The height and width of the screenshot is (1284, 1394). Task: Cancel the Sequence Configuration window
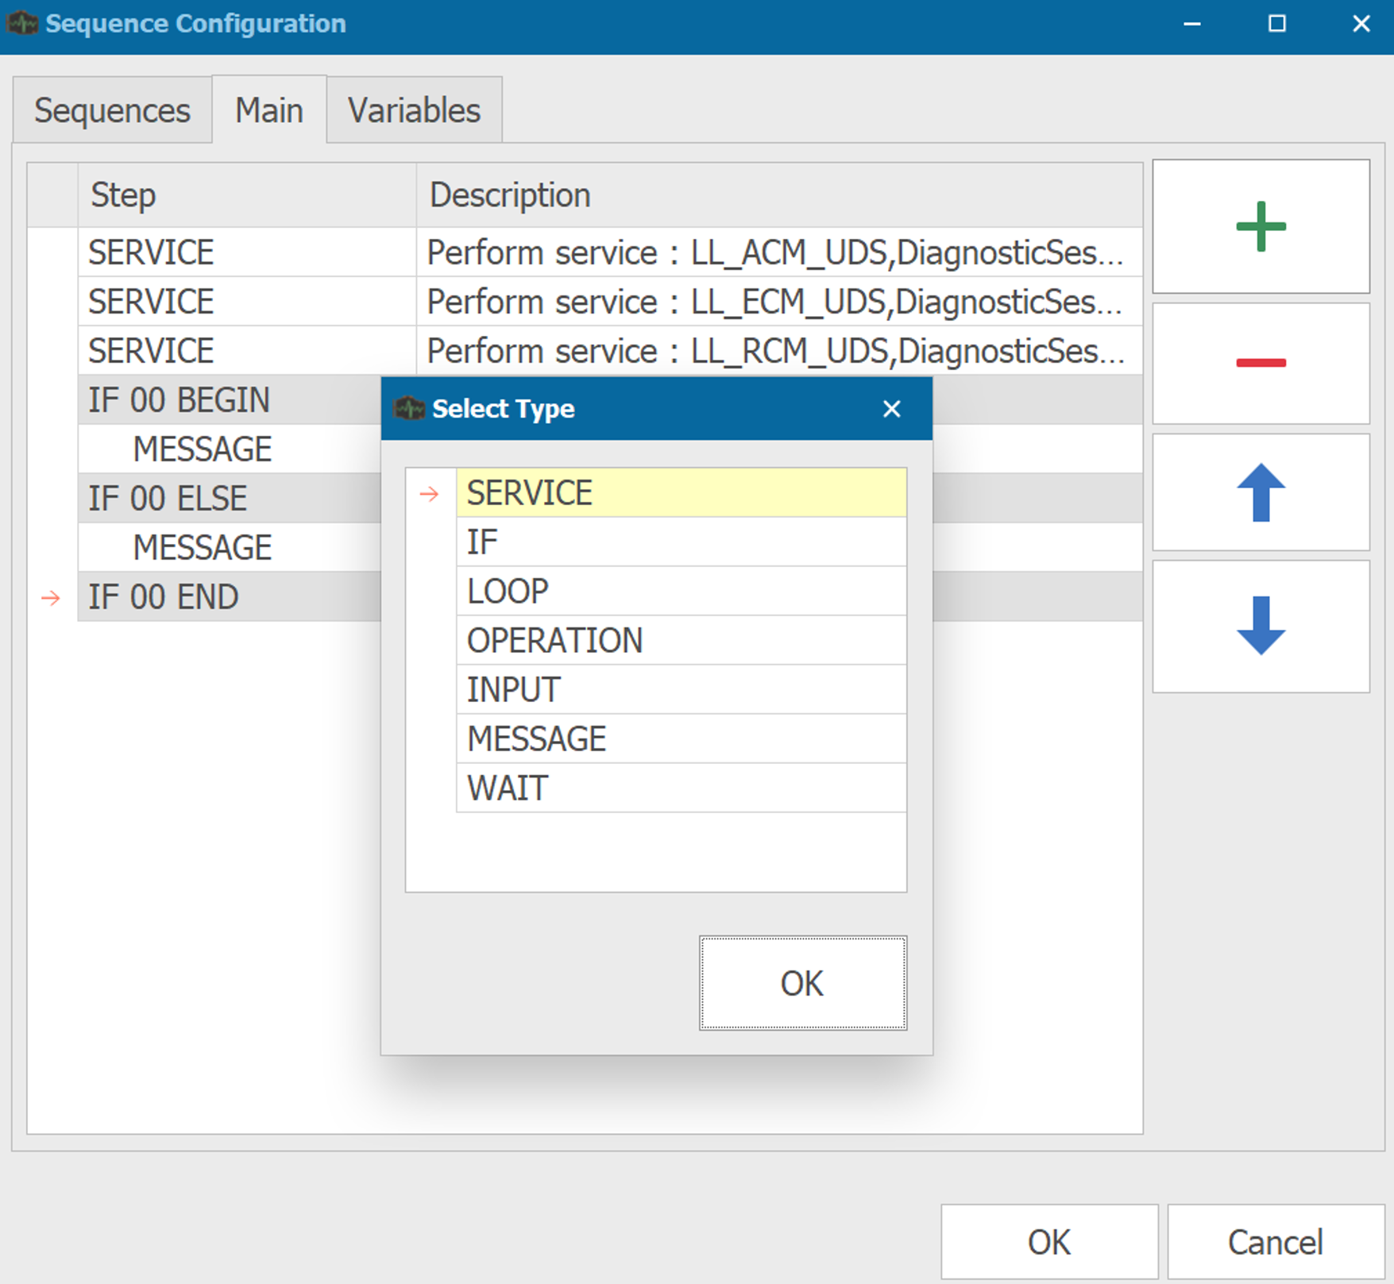point(1276,1242)
